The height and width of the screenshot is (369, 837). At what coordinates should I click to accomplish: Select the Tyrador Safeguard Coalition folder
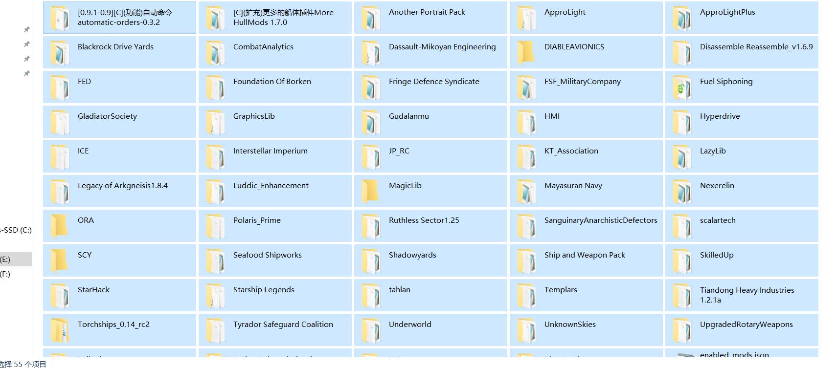coord(283,325)
